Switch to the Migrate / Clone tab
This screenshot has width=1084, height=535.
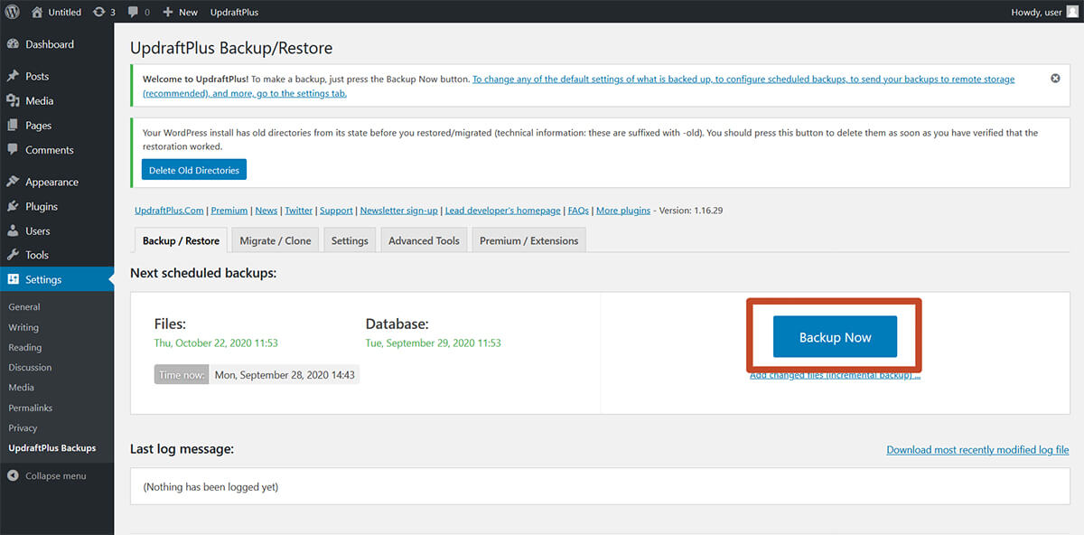[x=276, y=240]
